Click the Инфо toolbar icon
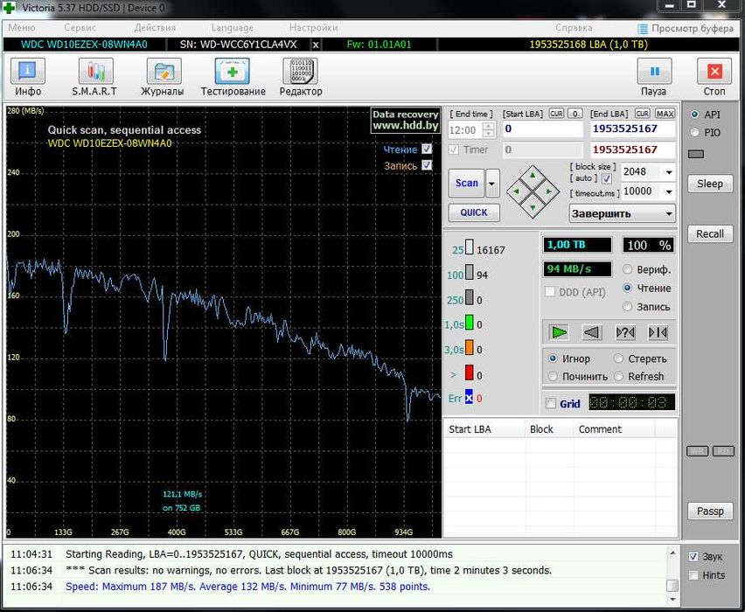 coord(28,72)
